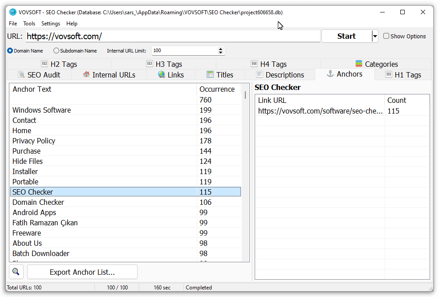Image resolution: width=439 pixels, height=297 pixels.
Task: Select the Batch Downloader anchor row
Action: coord(126,253)
